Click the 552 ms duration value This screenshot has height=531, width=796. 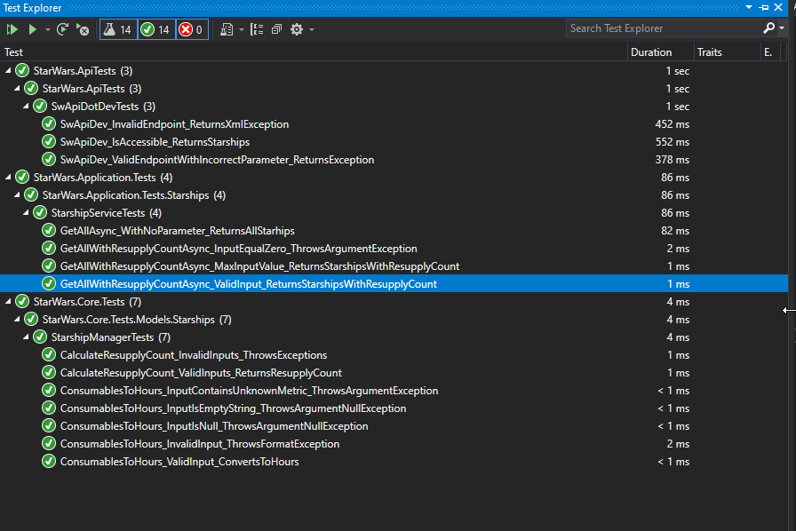673,142
